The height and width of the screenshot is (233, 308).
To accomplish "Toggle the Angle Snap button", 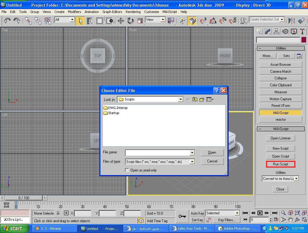I will [213, 21].
